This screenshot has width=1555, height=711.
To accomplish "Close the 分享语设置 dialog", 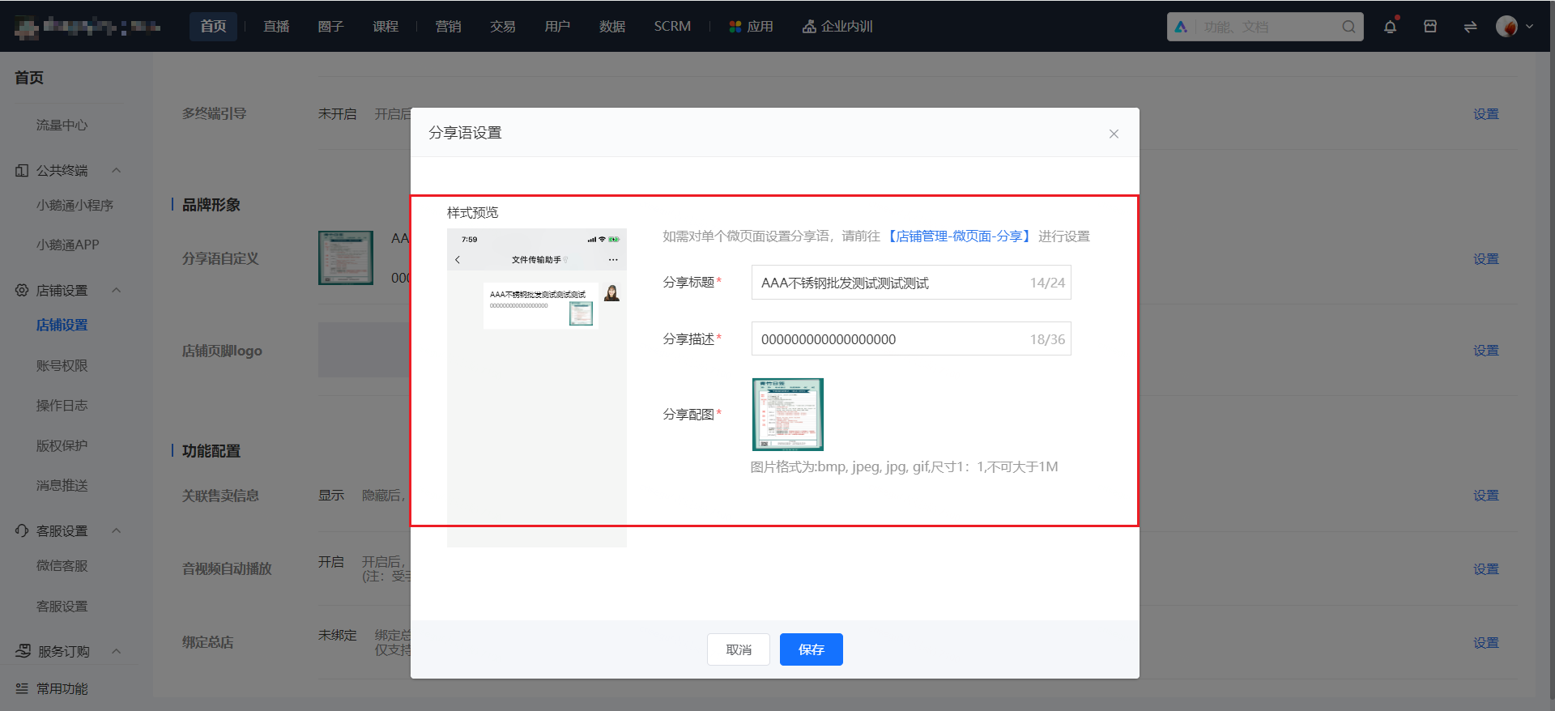I will click(1114, 134).
